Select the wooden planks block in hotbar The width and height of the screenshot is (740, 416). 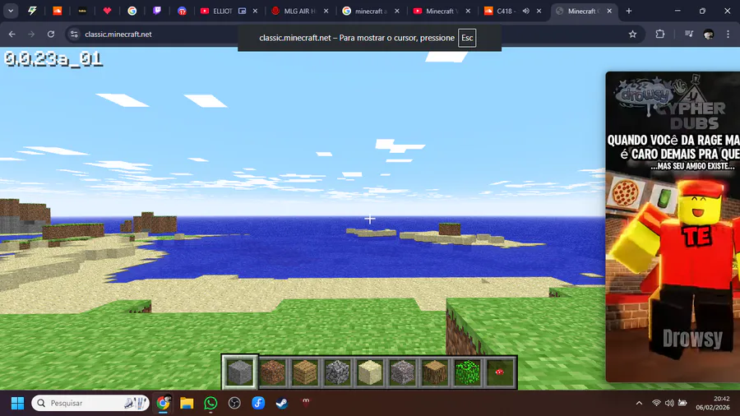pos(305,372)
